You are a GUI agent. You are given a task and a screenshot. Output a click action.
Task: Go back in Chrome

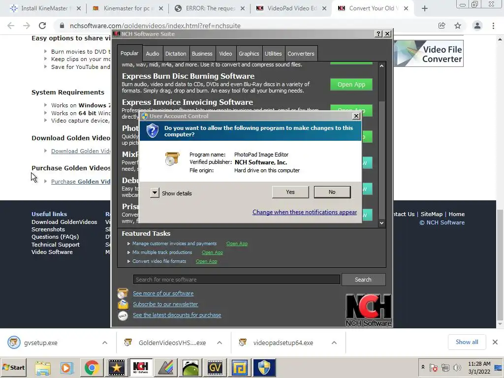pos(11,26)
